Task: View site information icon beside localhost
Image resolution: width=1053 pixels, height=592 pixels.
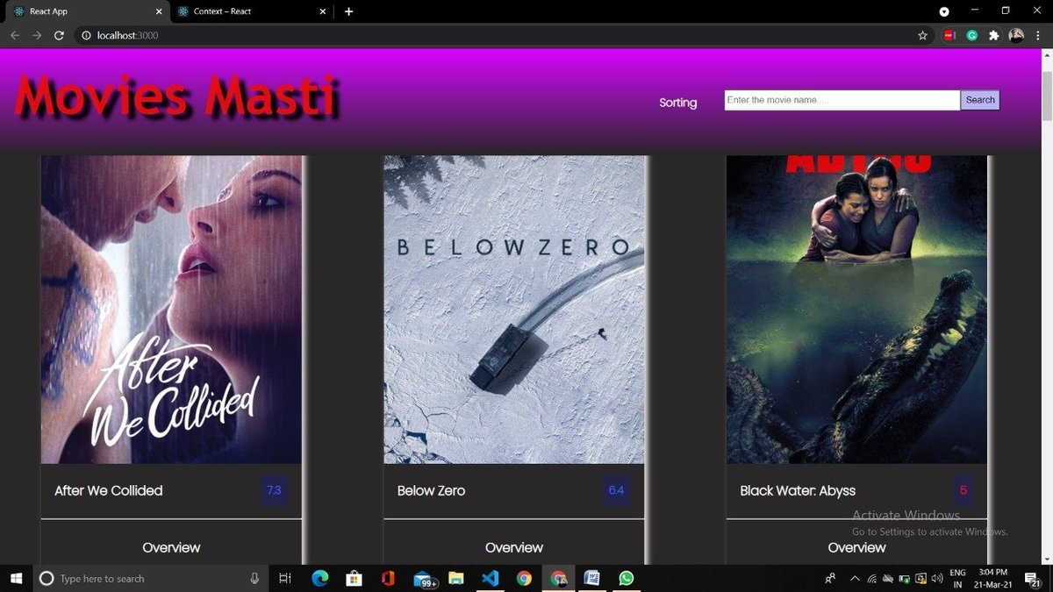Action: pos(86,35)
